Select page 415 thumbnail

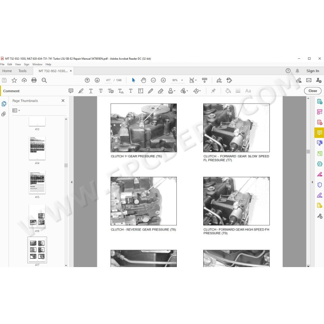(x=37, y=182)
